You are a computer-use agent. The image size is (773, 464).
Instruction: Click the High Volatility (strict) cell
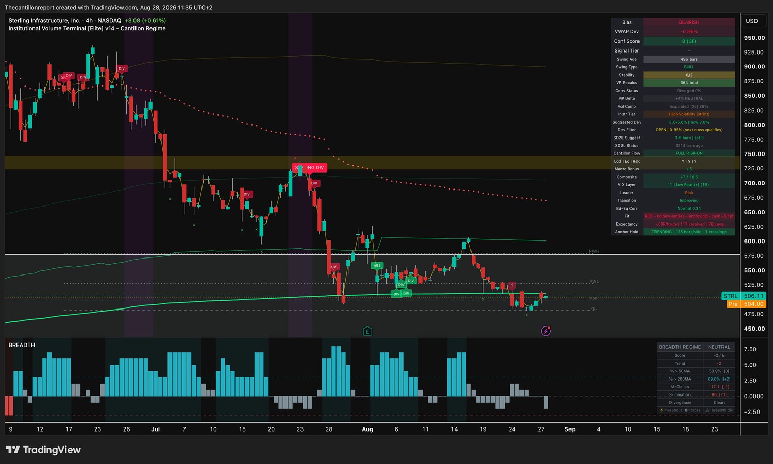(x=689, y=114)
